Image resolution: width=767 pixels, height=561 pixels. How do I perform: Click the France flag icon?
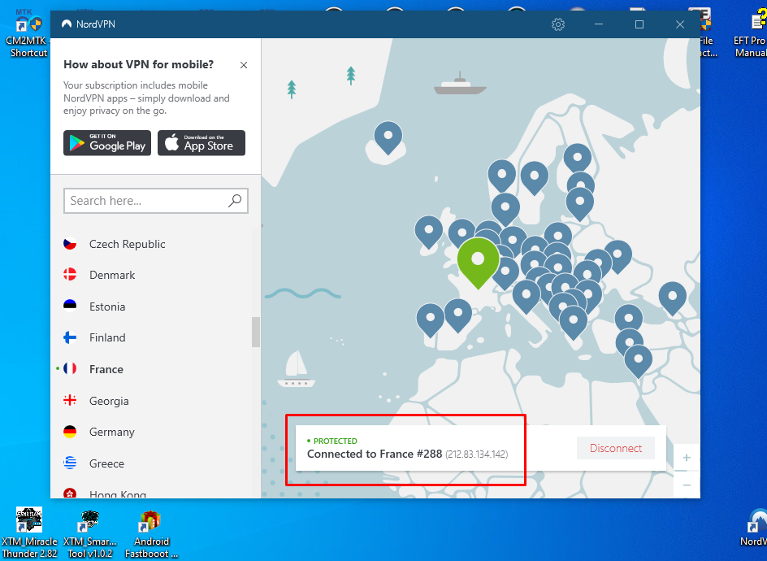click(x=70, y=368)
